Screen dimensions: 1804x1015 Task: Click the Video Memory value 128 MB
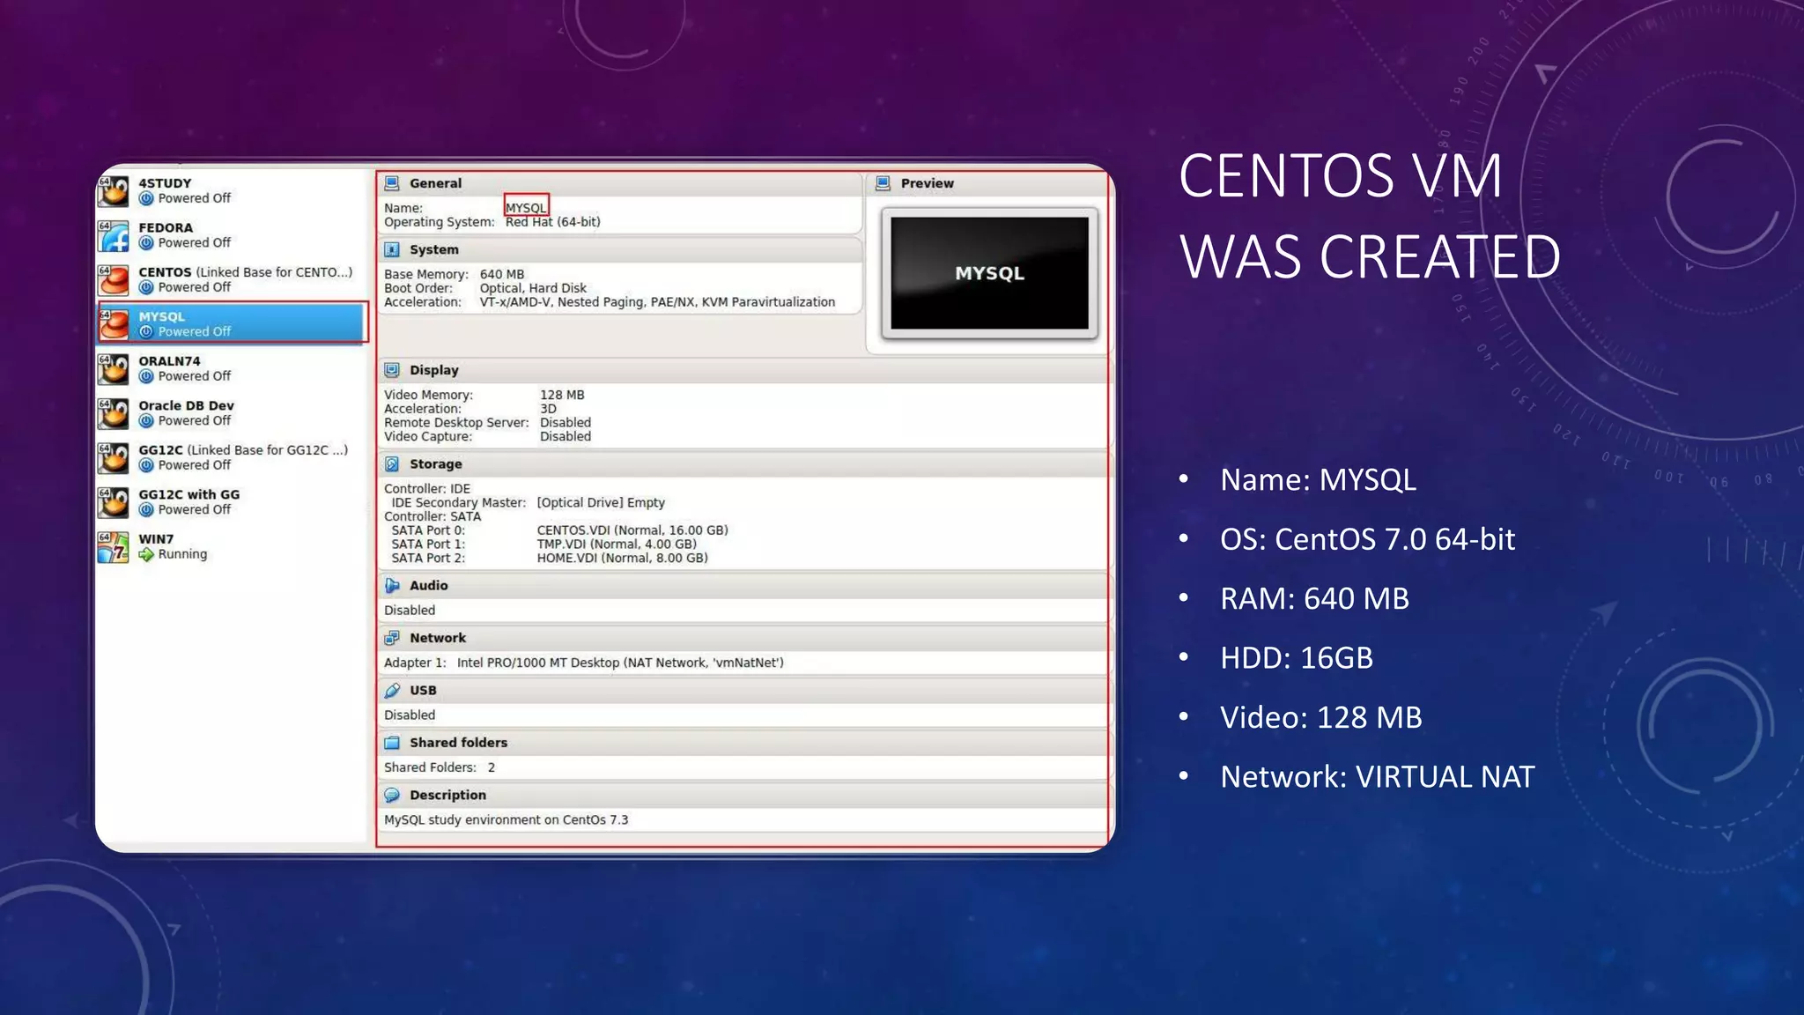562,395
